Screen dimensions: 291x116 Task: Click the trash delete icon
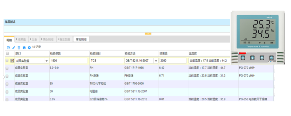19,47
